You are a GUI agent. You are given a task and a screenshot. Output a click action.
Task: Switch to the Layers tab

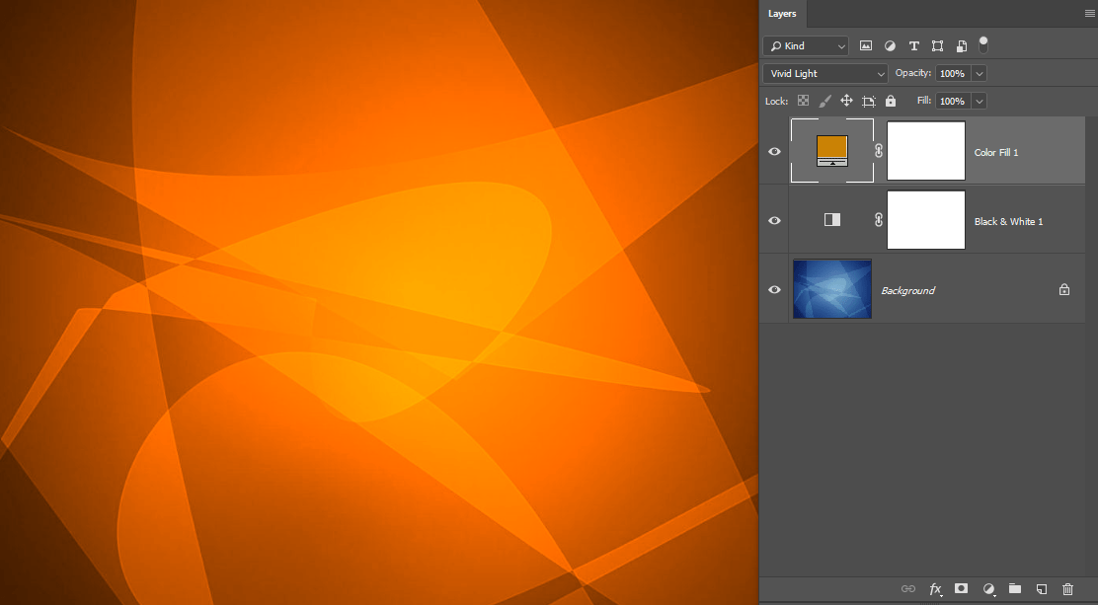(x=782, y=13)
